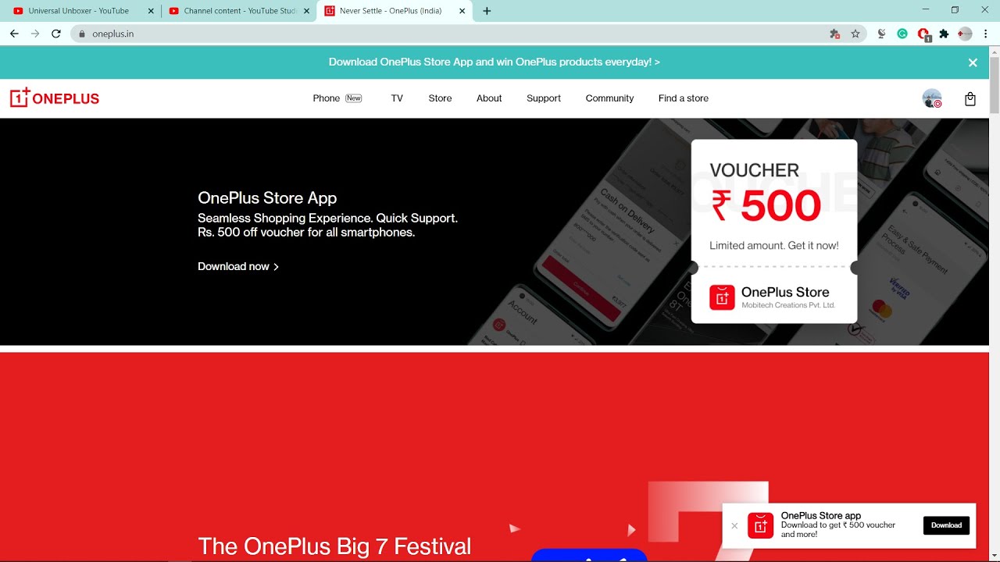Switch to Channel content YouTube Studio tab
Image resolution: width=1000 pixels, height=562 pixels.
coord(234,11)
